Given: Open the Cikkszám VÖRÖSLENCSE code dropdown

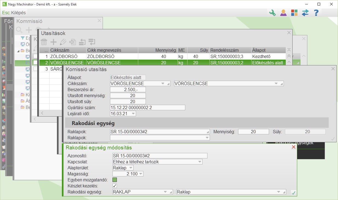Looking at the screenshot, I should 163,83.
